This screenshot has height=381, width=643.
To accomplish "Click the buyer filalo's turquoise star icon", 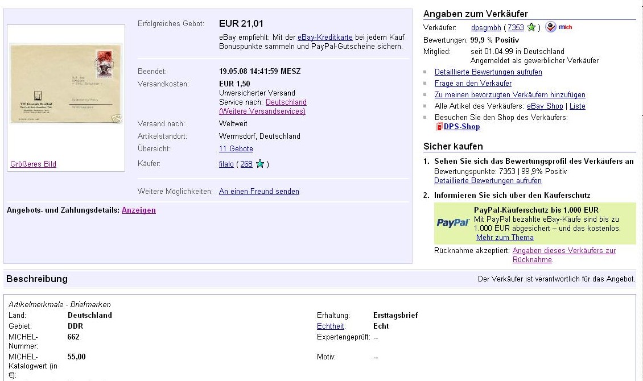I will pos(260,164).
